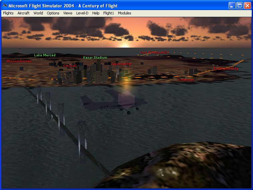Click the airplane icon in the title bar
Screen dimensions: 253x190
[x=5, y=5]
